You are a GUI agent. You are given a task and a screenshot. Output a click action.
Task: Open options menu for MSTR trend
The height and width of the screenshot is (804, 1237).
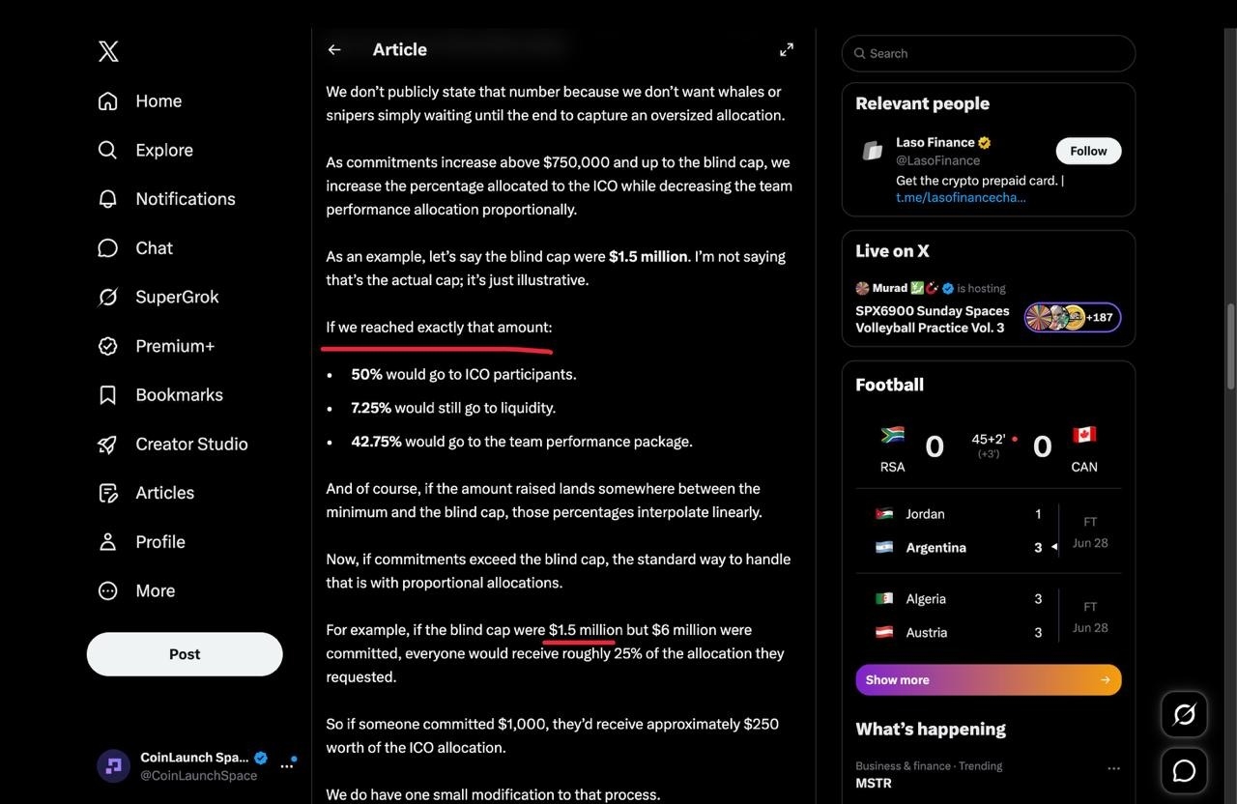tap(1113, 768)
